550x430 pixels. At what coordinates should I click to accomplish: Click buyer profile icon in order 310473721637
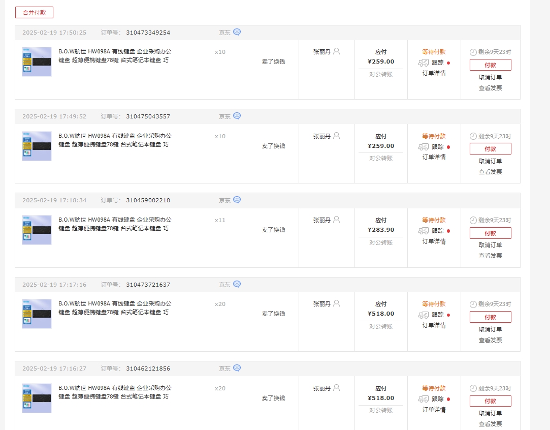(336, 303)
